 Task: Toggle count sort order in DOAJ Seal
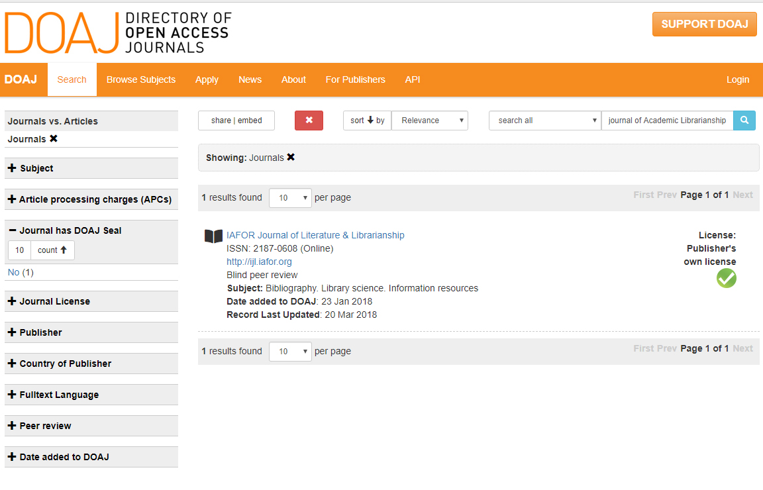(x=52, y=250)
